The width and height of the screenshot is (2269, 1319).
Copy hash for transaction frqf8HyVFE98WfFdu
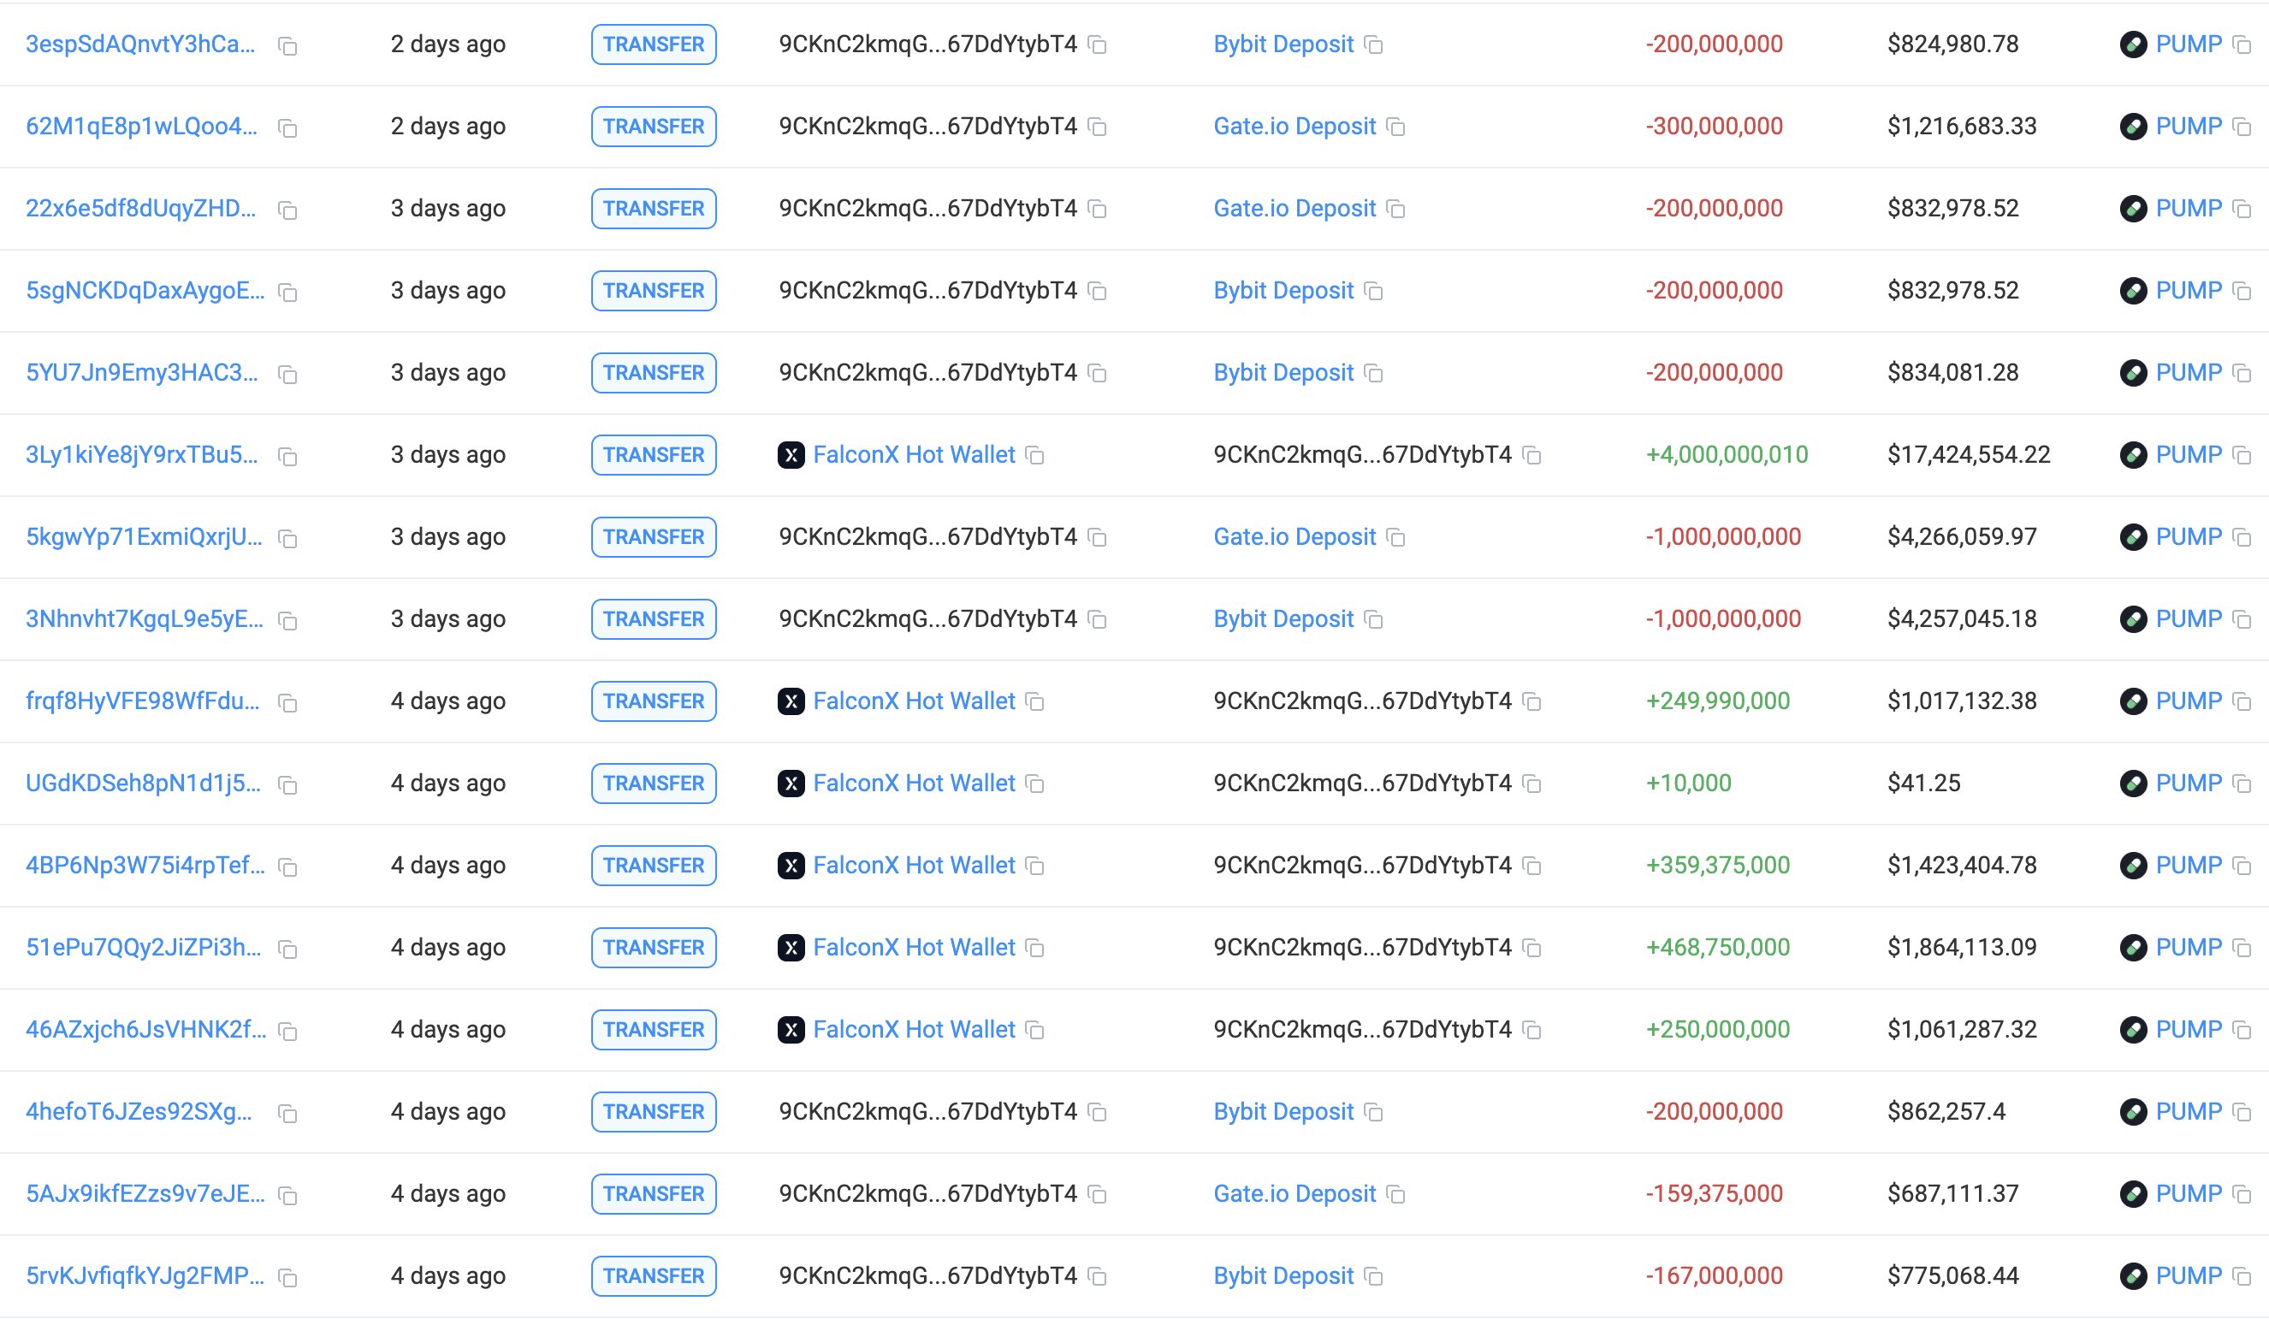click(287, 703)
